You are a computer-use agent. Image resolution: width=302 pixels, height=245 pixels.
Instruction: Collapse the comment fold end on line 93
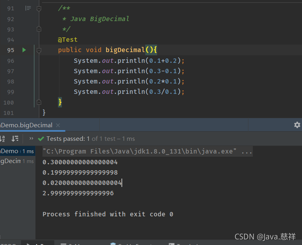coord(39,29)
